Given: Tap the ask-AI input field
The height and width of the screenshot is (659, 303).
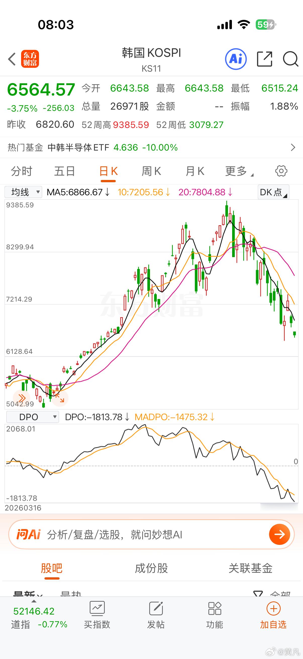Looking at the screenshot, I should [x=151, y=534].
